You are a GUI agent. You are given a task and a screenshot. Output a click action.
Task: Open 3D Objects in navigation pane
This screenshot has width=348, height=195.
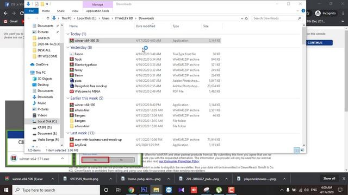pos(45,79)
